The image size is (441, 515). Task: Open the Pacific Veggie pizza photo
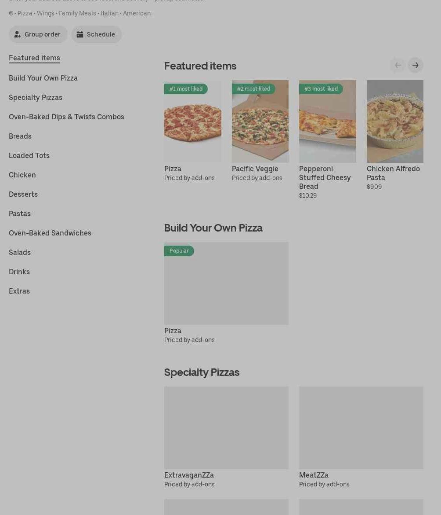click(x=260, y=121)
